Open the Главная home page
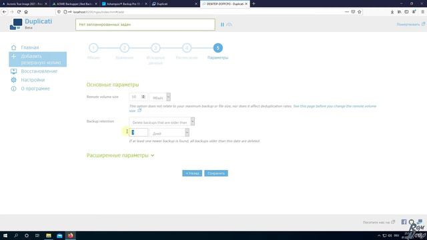 pos(30,47)
